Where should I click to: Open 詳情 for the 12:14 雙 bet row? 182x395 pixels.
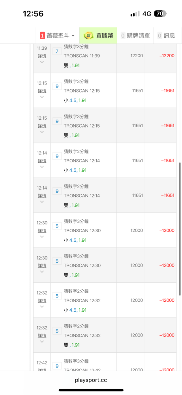[42, 196]
